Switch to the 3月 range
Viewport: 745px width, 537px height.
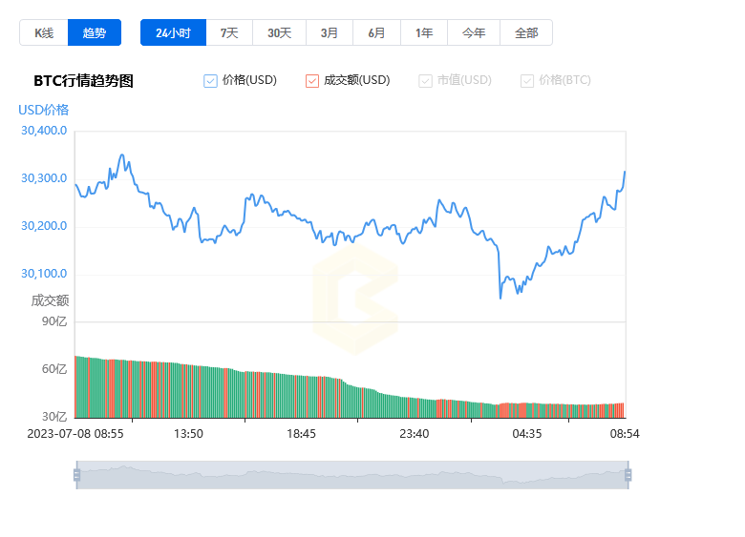(330, 32)
